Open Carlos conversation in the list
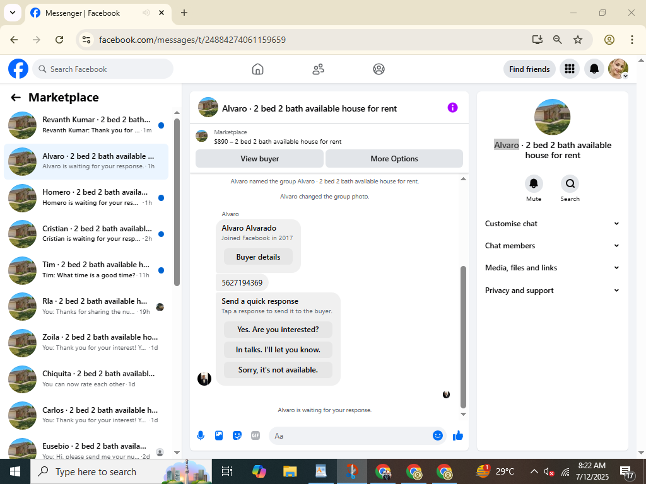Screen dimensions: 646x484 [x=86, y=415]
